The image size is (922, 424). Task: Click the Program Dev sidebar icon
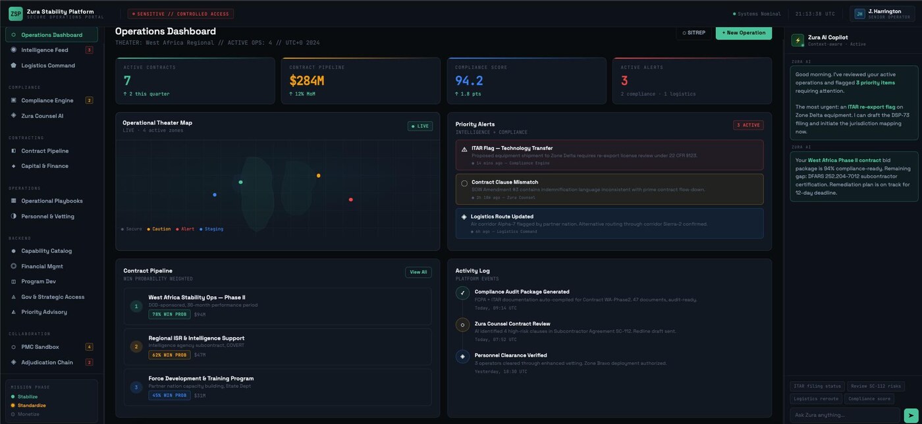(14, 281)
